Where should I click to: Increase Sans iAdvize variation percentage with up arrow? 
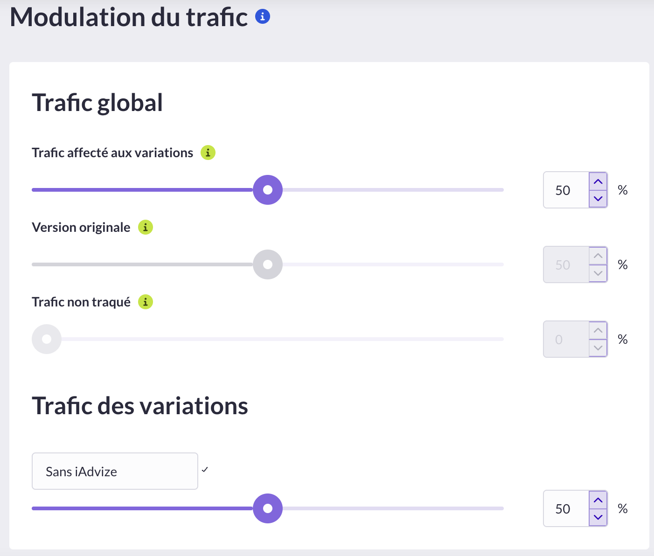598,500
